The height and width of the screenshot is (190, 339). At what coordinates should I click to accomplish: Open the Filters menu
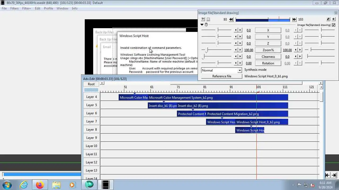(14, 8)
